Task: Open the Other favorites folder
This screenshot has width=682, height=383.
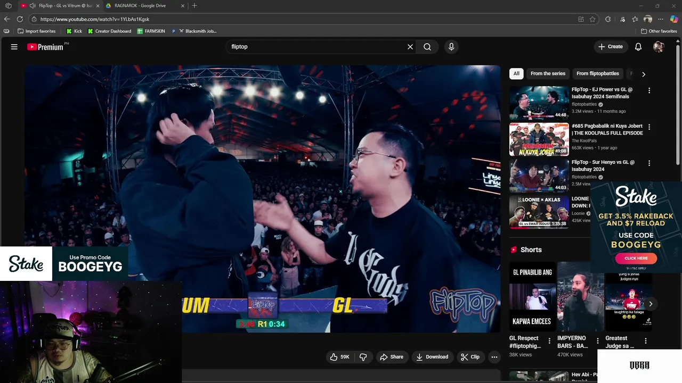Action: click(659, 31)
